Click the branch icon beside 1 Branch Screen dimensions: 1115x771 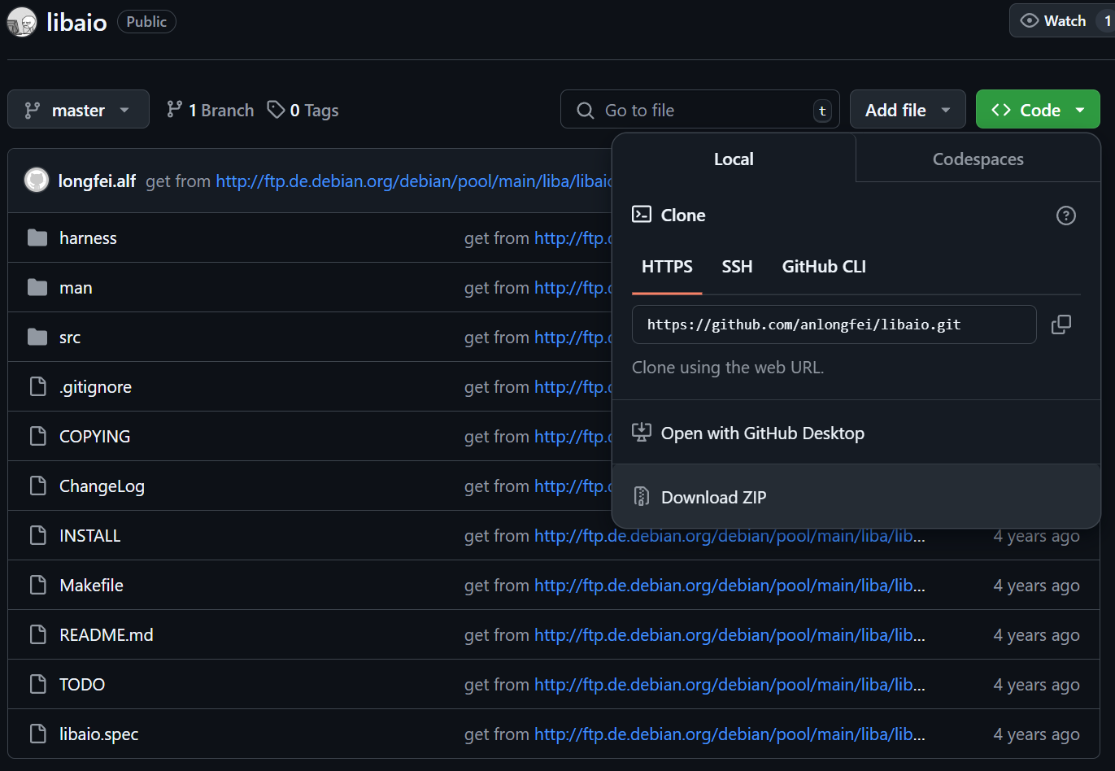tap(174, 109)
